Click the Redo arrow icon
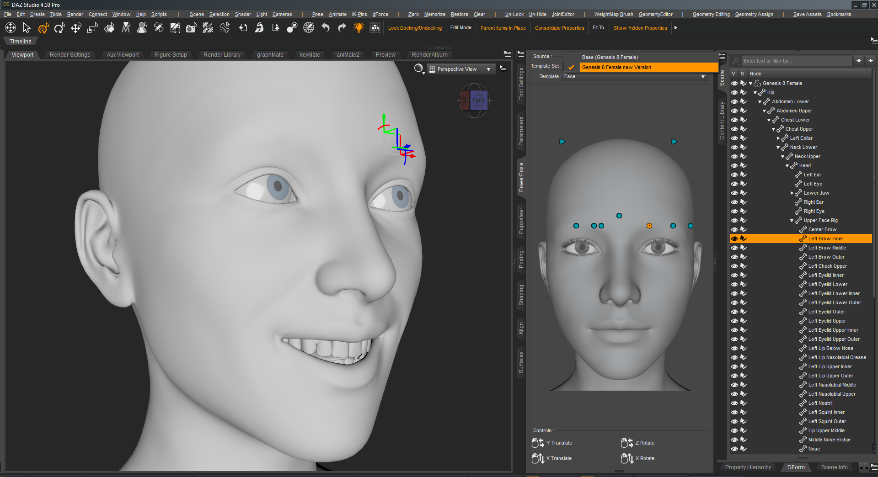The height and width of the screenshot is (477, 878). pos(342,28)
